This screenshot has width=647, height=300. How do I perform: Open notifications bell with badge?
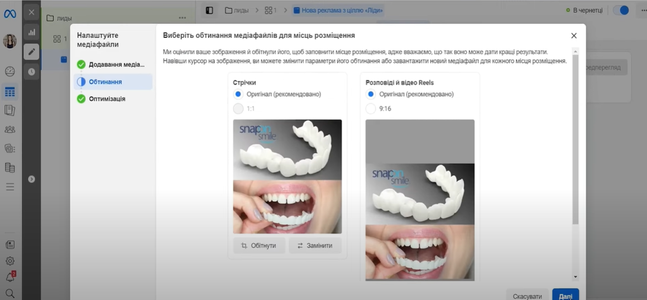[10, 277]
